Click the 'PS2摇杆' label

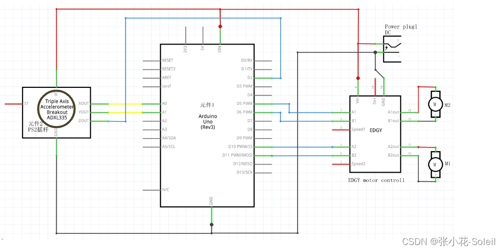38,129
